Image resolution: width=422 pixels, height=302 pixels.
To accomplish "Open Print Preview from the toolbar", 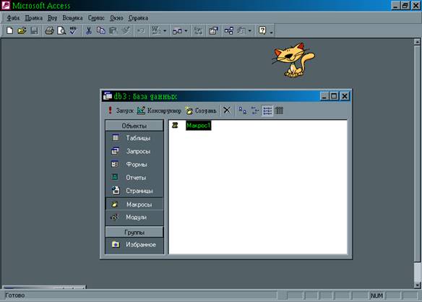I will (x=61, y=30).
